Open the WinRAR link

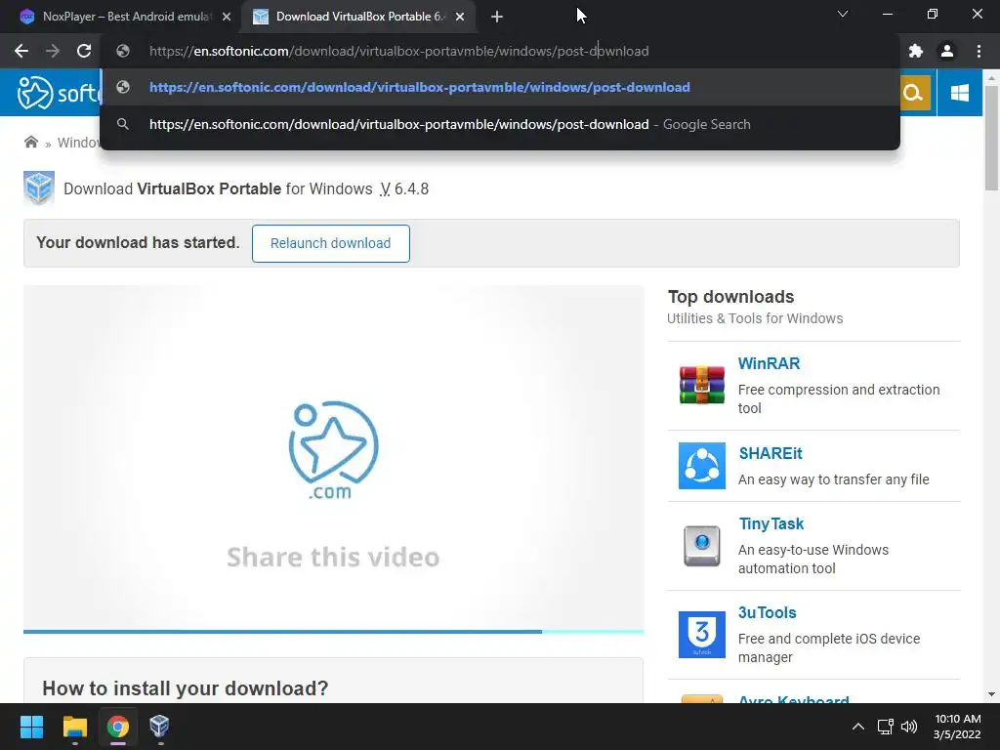pos(769,363)
